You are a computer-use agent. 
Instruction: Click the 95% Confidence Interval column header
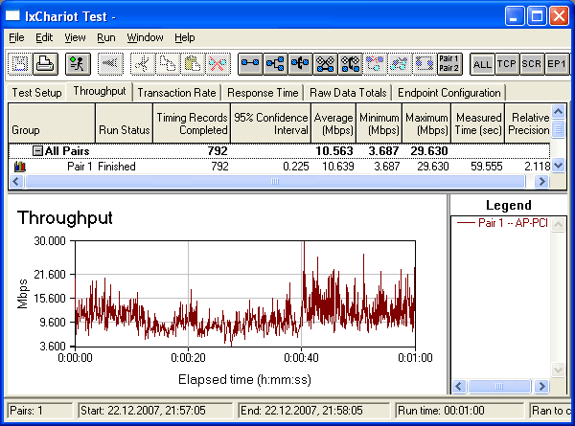[x=270, y=123]
